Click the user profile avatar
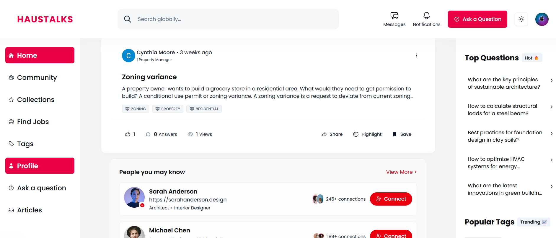 542,19
